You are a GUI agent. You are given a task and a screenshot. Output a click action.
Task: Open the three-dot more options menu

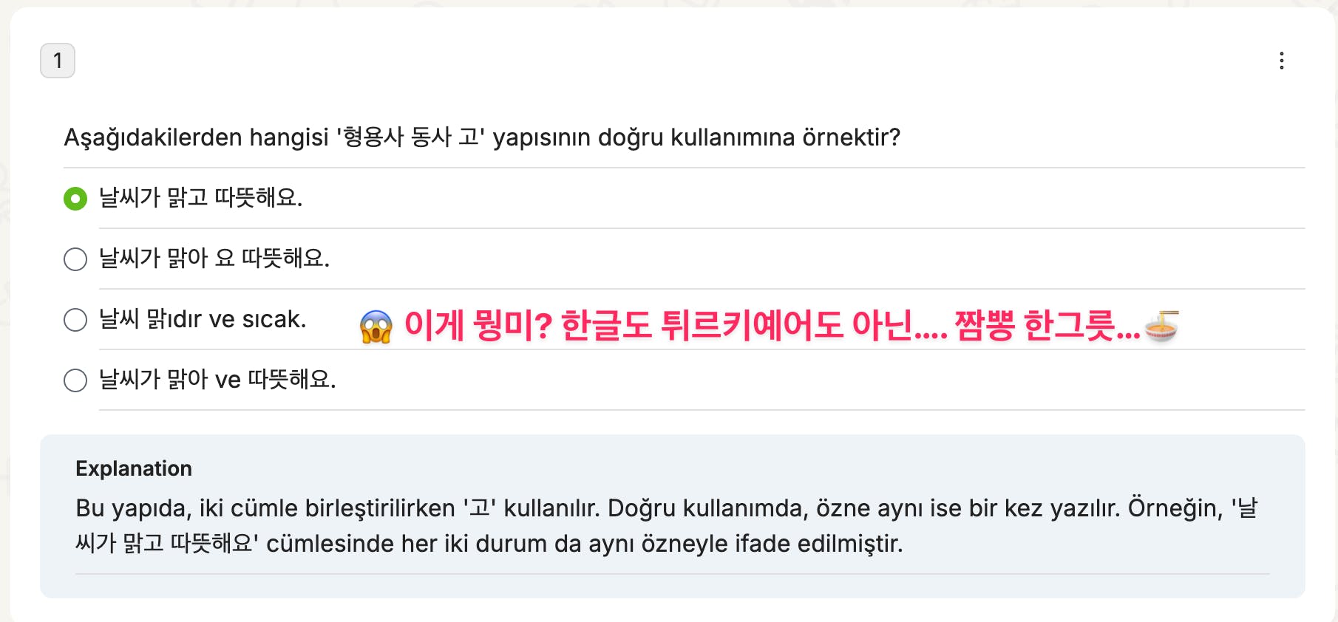1281,61
